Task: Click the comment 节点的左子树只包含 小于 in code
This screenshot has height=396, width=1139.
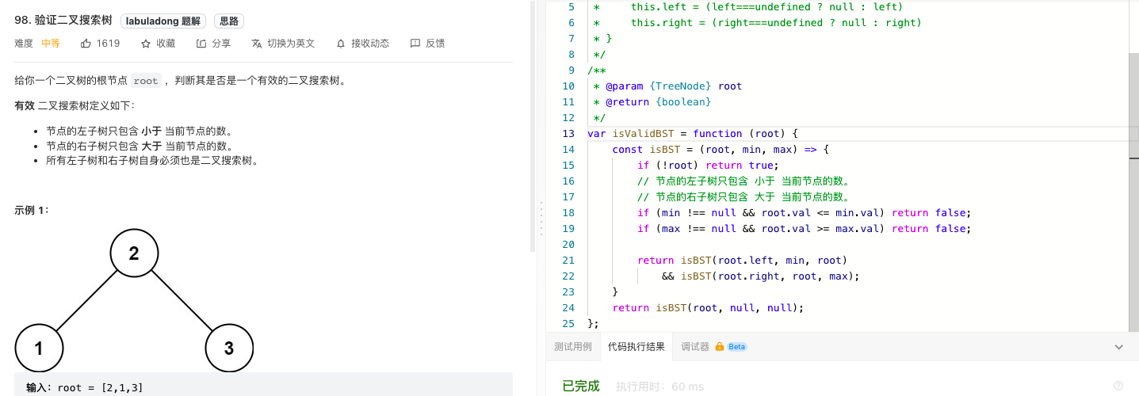Action: (743, 181)
